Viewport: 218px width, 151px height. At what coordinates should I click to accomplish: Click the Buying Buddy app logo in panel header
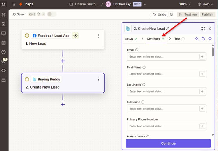pyautogui.click(x=128, y=29)
